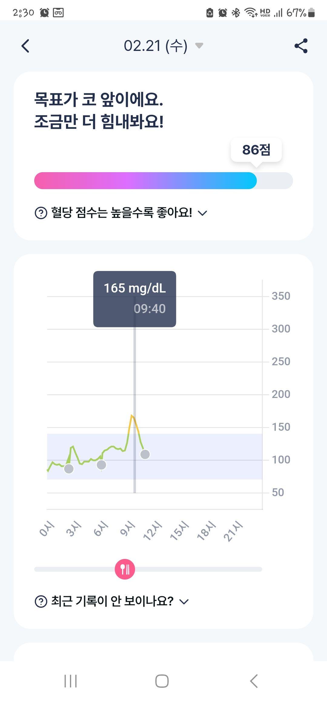
Task: Tap the 혈당 점수는 높을수록 좋아요! text
Action: pyautogui.click(x=121, y=213)
